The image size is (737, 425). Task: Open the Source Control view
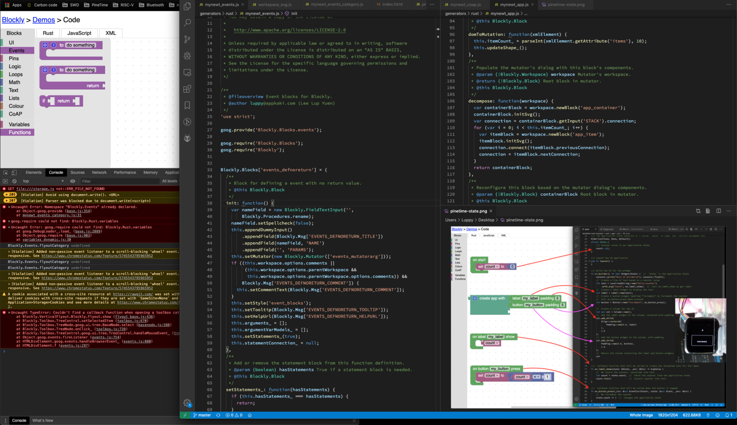click(x=187, y=39)
